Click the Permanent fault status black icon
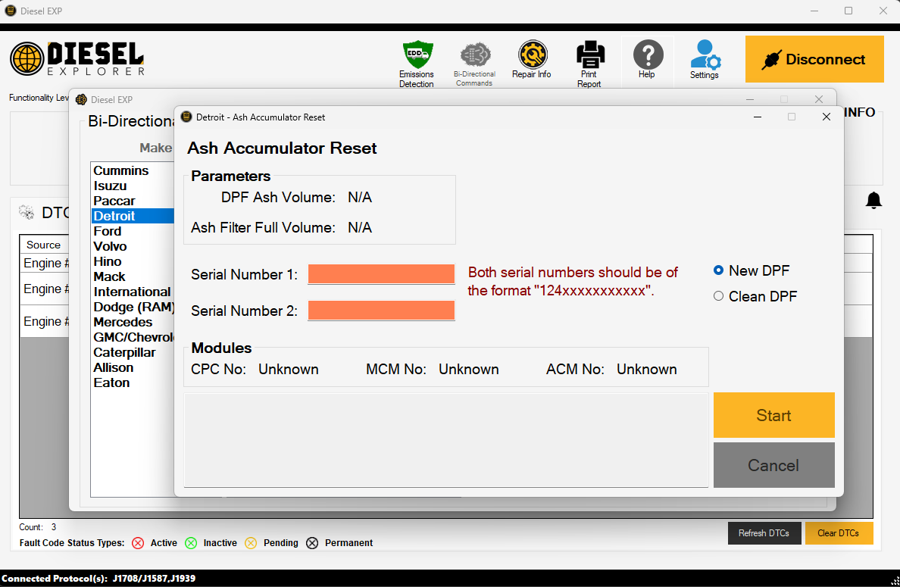The image size is (900, 587). click(312, 543)
